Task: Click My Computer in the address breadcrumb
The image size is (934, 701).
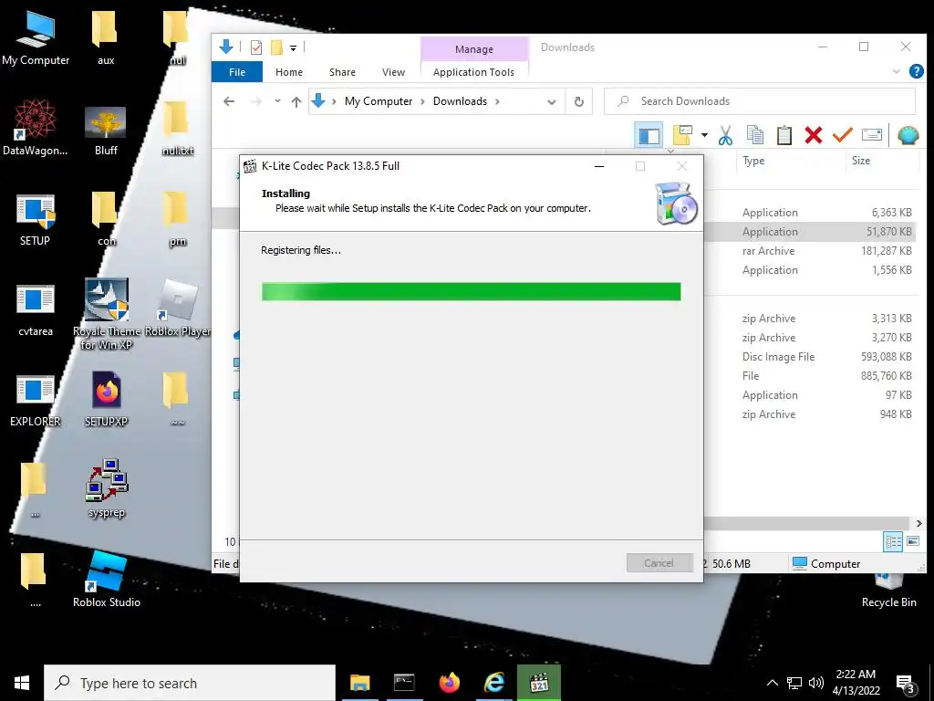Action: coord(379,101)
